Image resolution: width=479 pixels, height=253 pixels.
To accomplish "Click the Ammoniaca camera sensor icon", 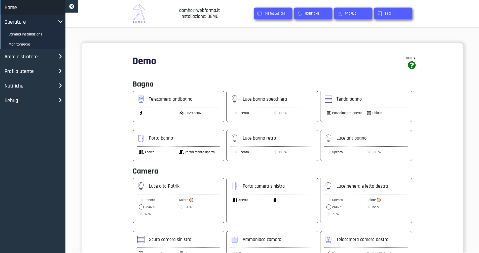I will tap(235, 239).
